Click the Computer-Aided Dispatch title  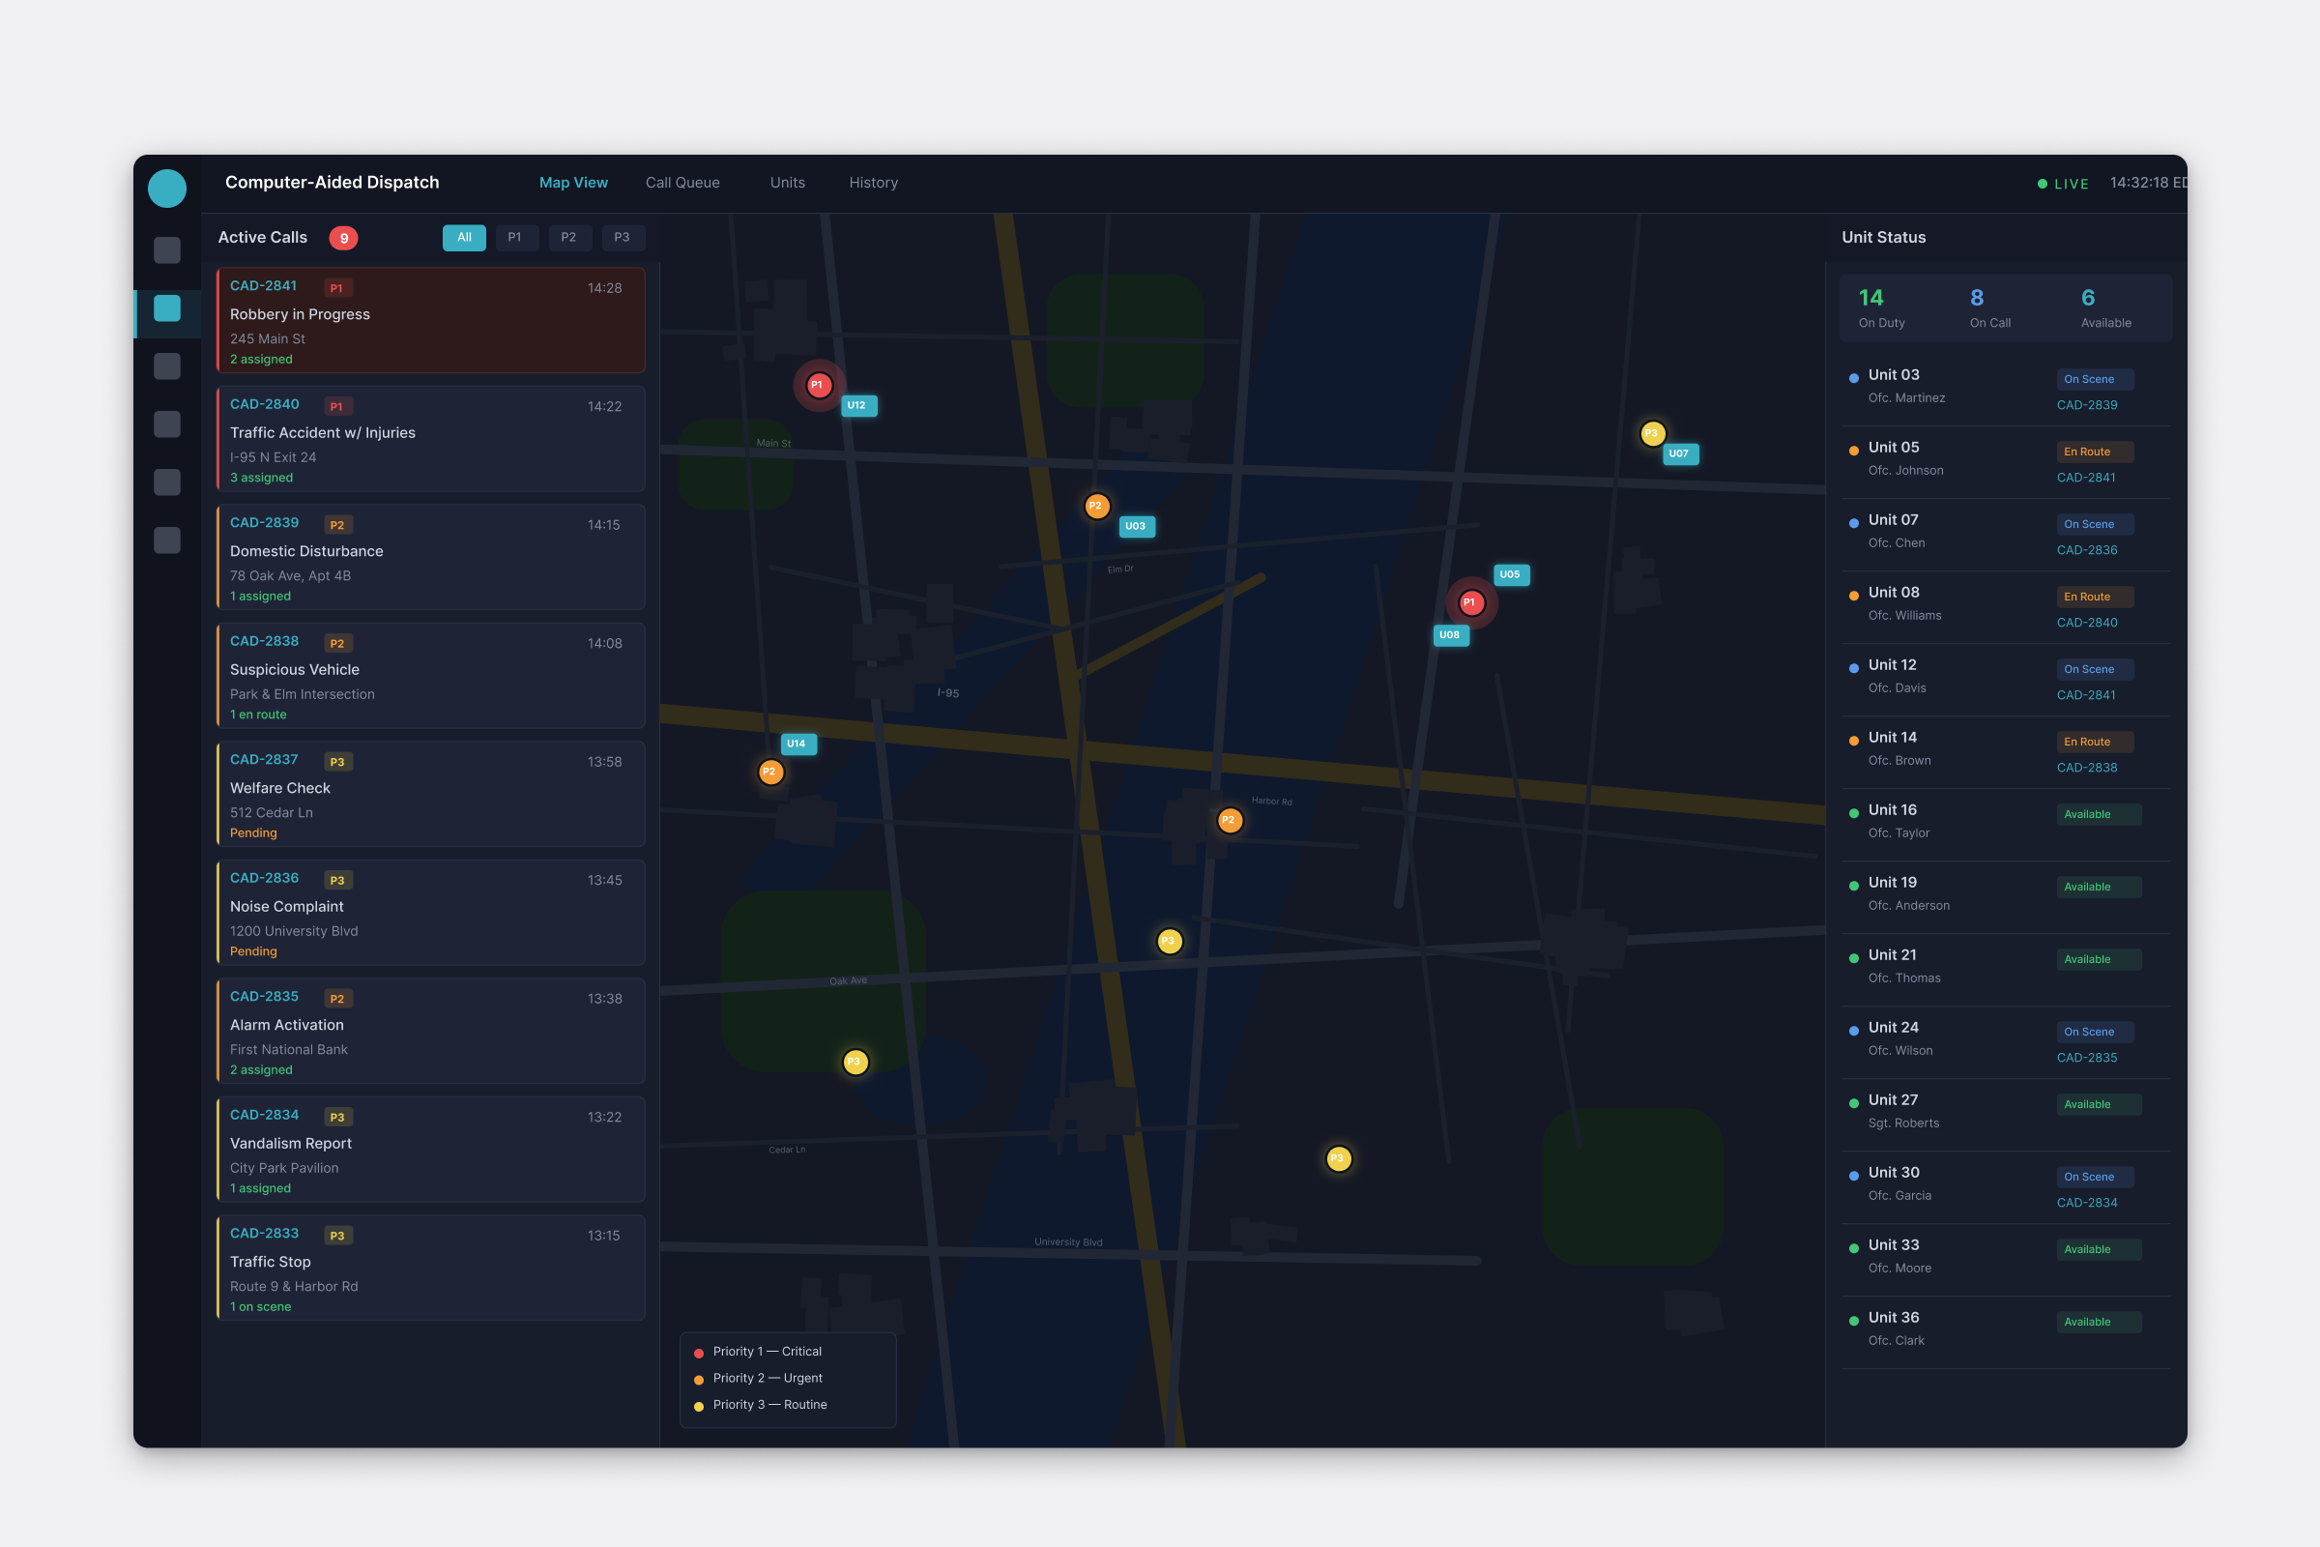coord(333,183)
